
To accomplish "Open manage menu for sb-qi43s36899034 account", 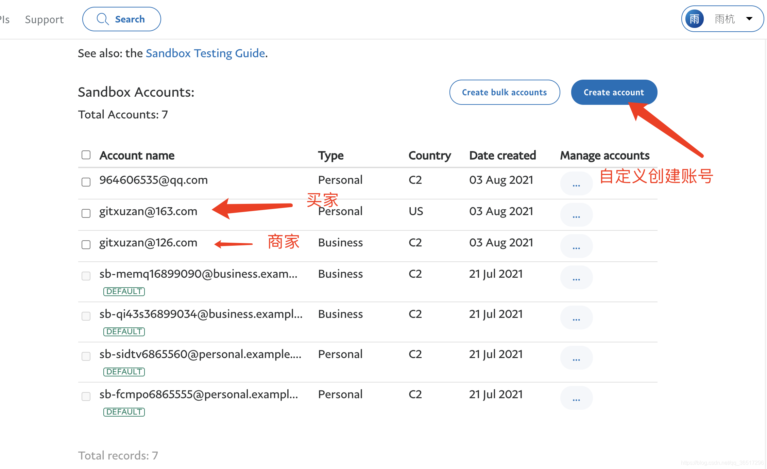I will (576, 318).
